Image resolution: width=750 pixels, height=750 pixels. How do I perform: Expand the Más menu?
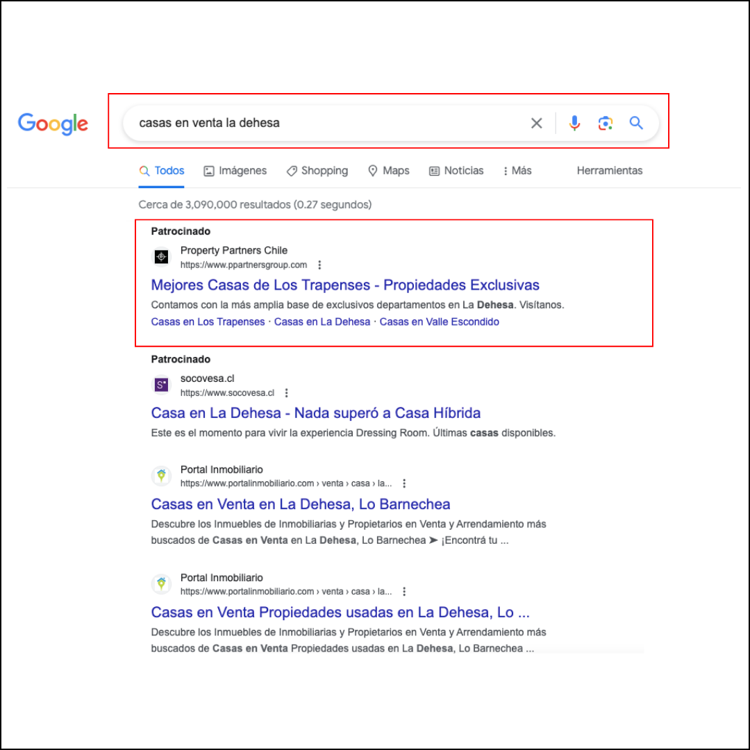(x=517, y=171)
